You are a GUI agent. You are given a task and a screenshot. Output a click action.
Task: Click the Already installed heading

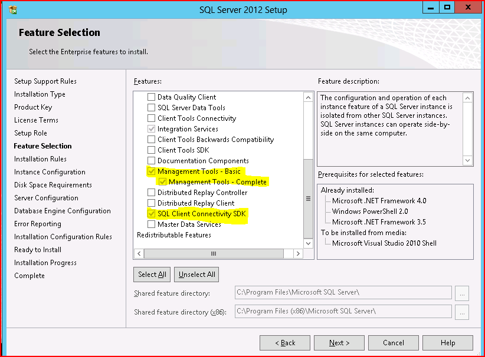pyautogui.click(x=348, y=190)
